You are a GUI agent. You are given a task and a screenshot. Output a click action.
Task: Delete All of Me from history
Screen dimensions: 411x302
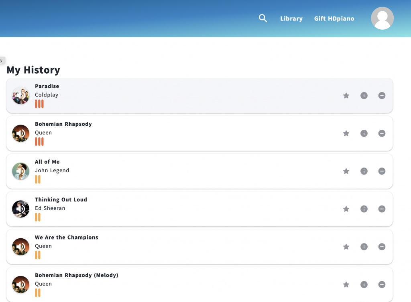[x=382, y=171]
